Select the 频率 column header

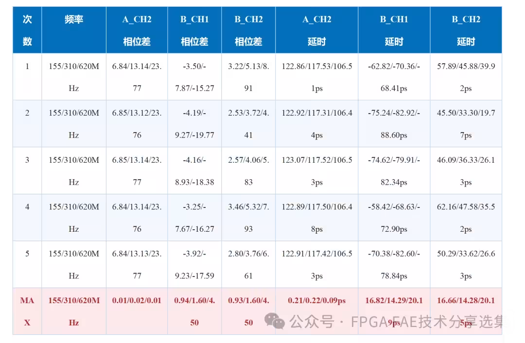coord(74,30)
